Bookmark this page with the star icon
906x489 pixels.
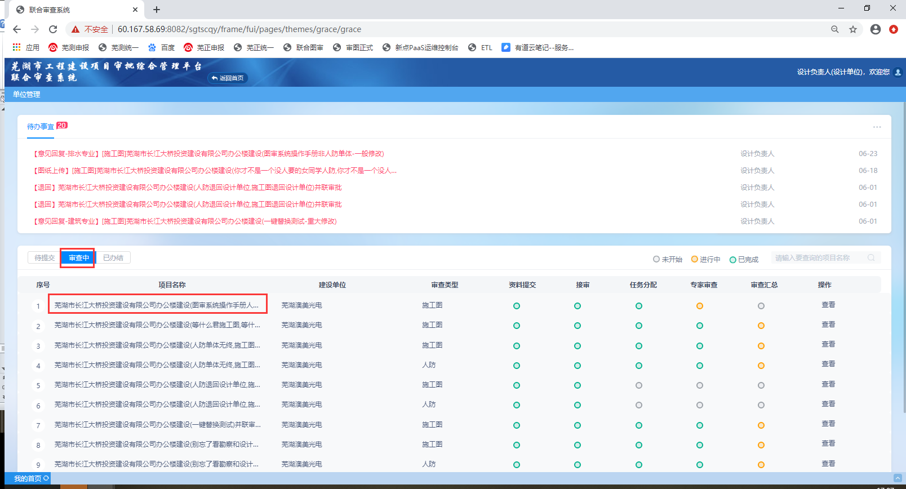[x=853, y=29]
